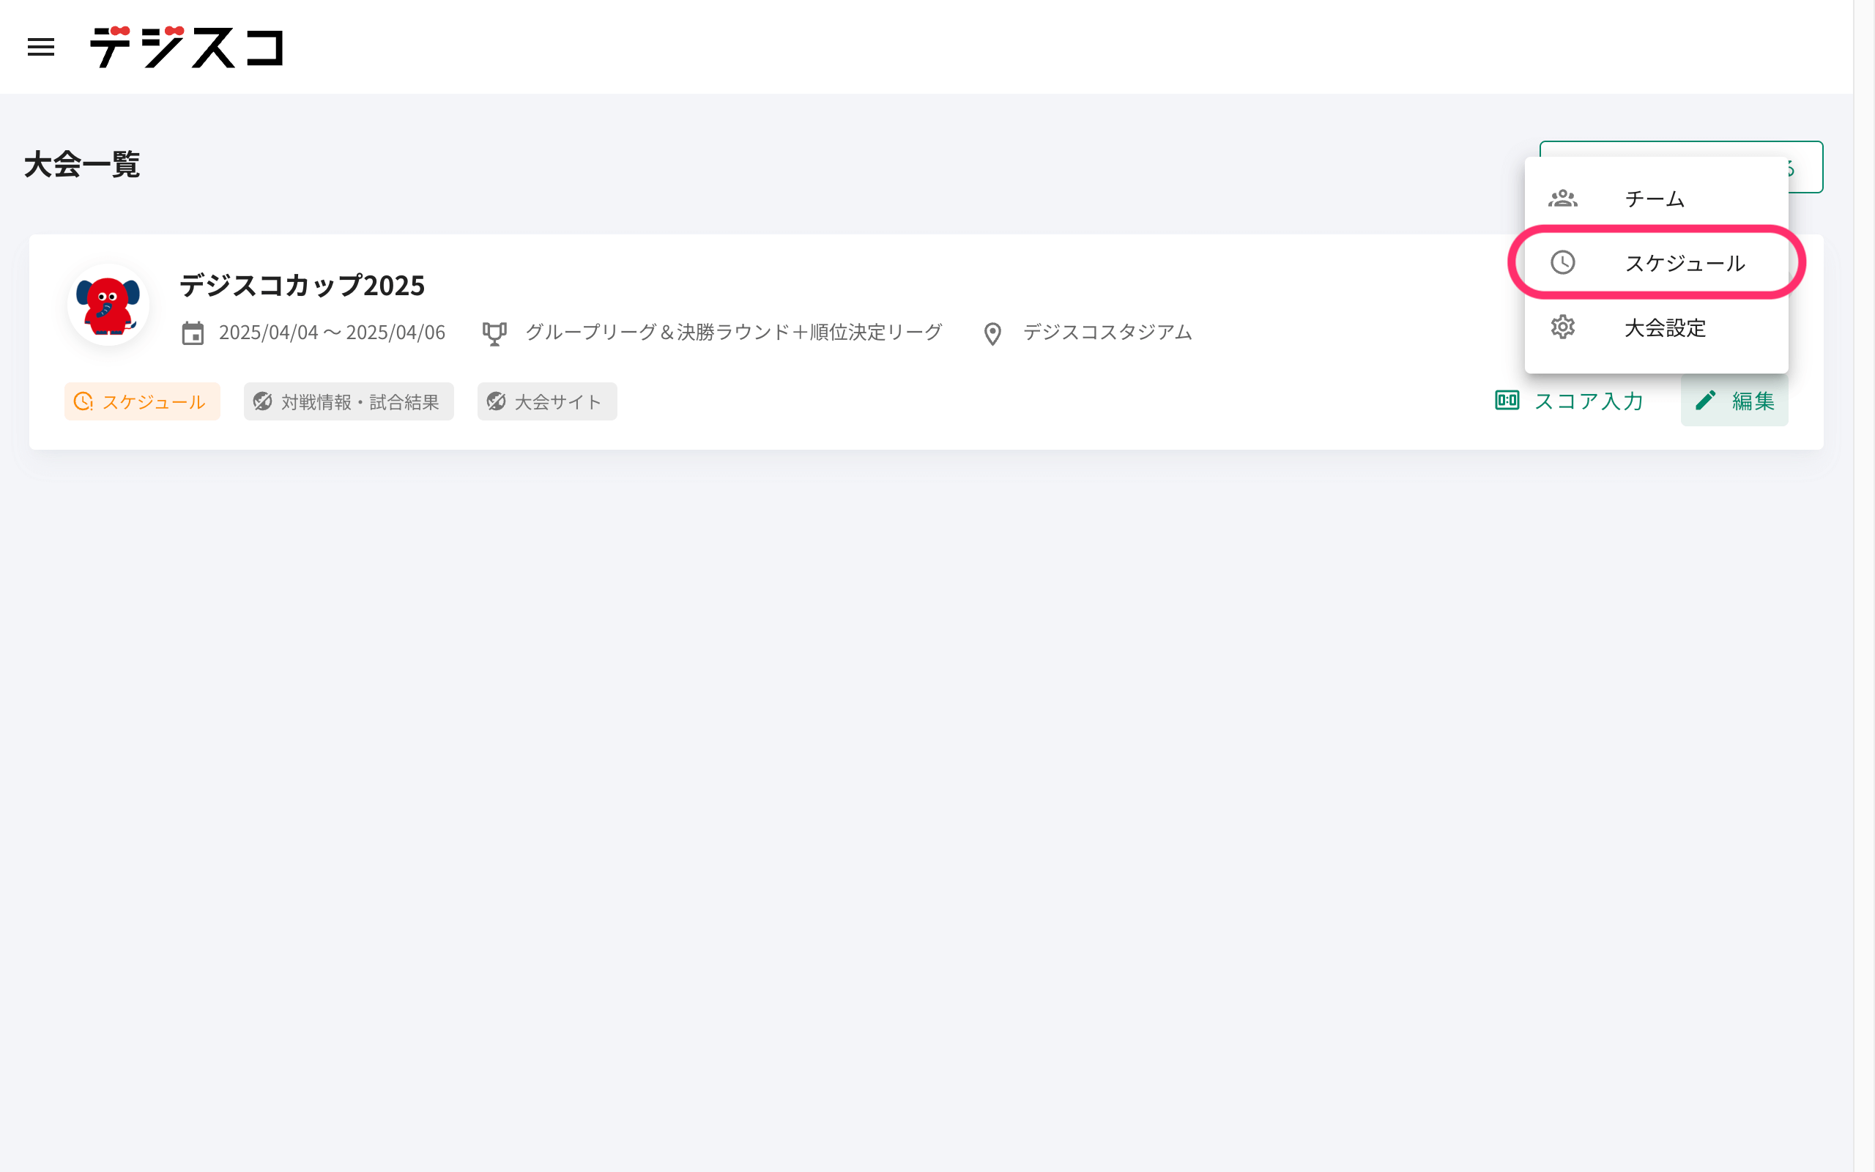Click the pencil icon on 編集 button
The width and height of the screenshot is (1875, 1172).
coord(1705,401)
